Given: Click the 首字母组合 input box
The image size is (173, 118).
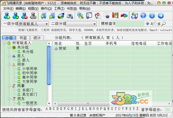Looking at the screenshot, I should click(x=168, y=110).
